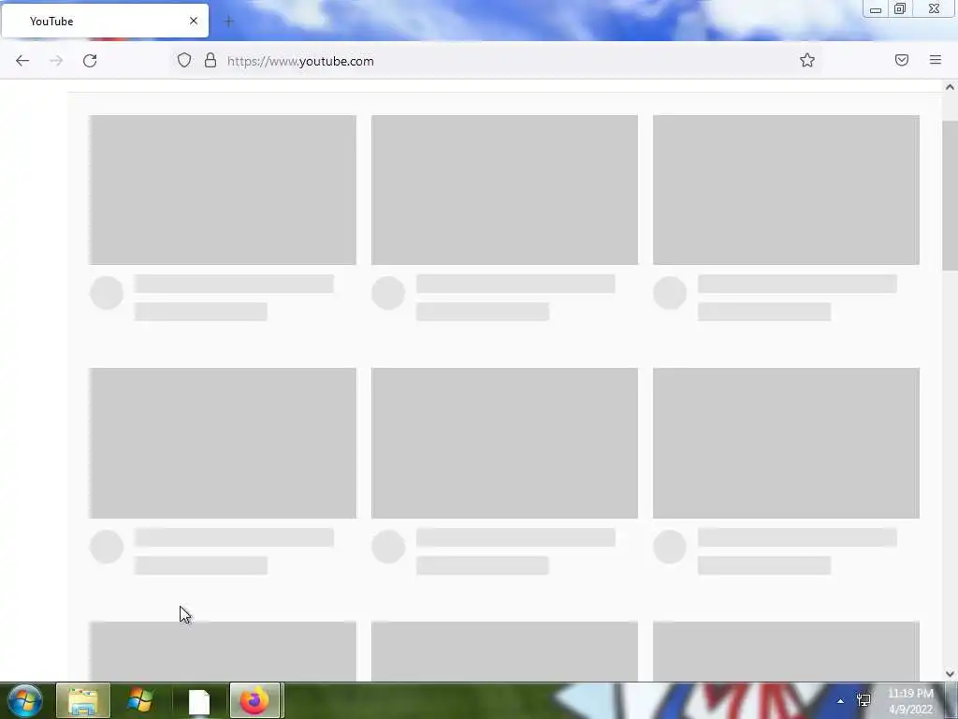The height and width of the screenshot is (719, 958).
Task: Open the Windows Start menu
Action: coord(24,700)
